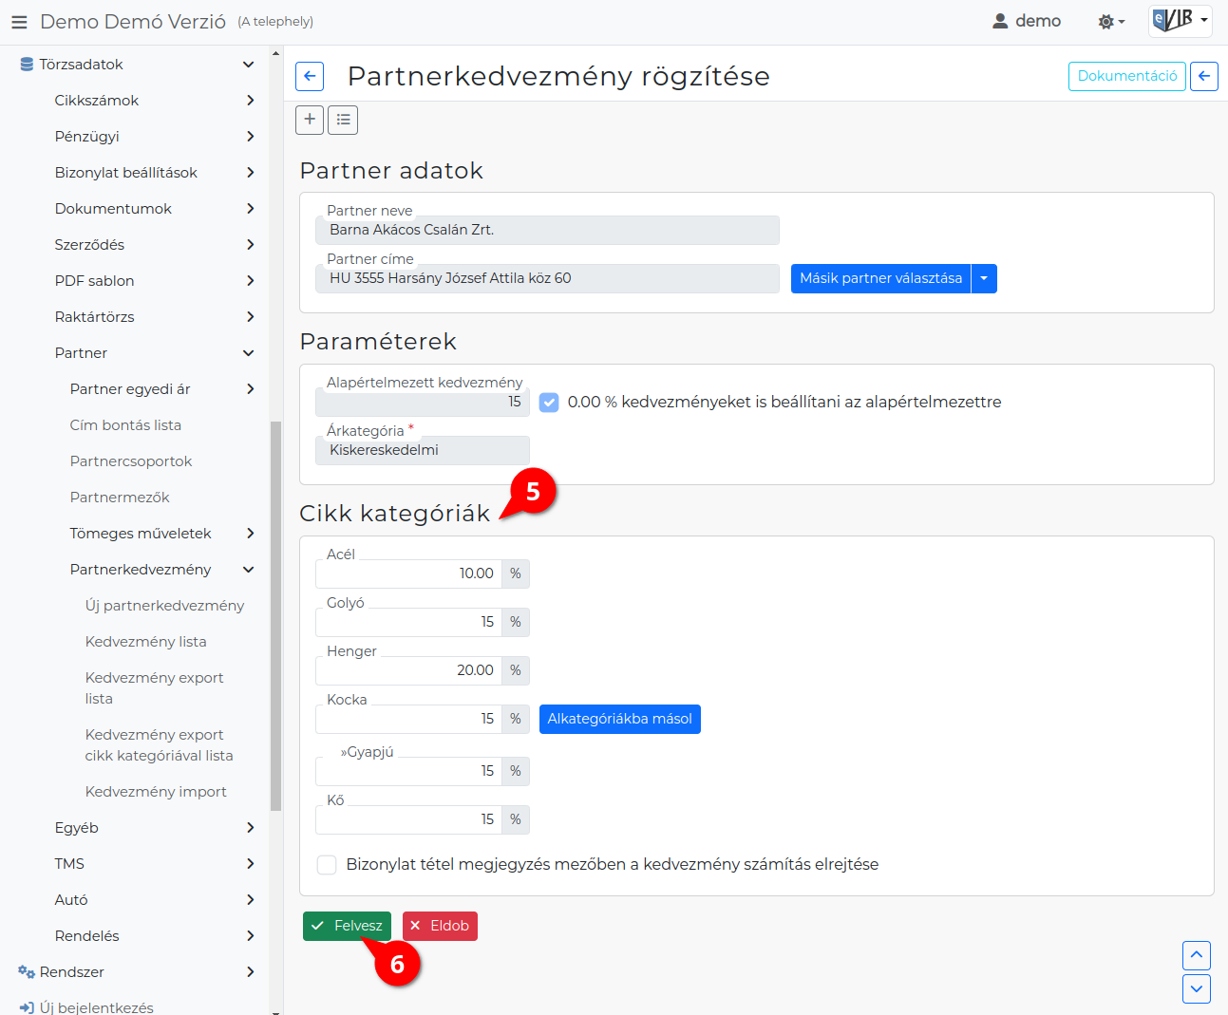Viewport: 1228px width, 1015px height.
Task: Open Kedvezmény export cikk kategóriával lista
Action: click(x=159, y=745)
